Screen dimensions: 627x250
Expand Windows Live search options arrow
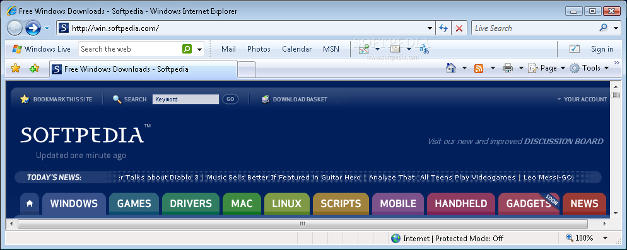(199, 50)
